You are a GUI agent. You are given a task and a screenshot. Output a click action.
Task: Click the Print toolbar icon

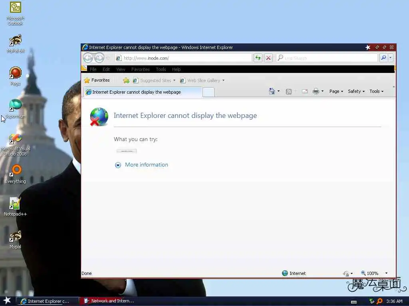click(x=316, y=91)
